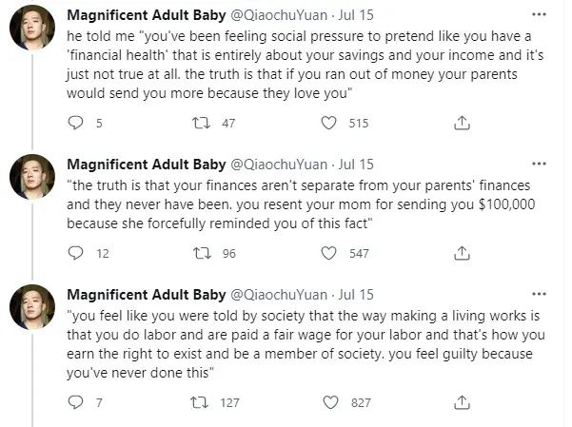Screen dimensions: 572x427
Task: Reply to the tweet with 7 replies
Action: tap(77, 402)
